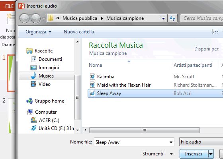Image resolution: width=223 pixels, height=159 pixels.
Task: Click the Nuova cartella button
Action: 79,32
